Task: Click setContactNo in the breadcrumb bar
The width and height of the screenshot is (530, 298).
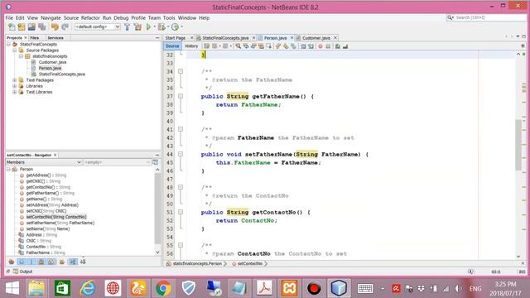Action: (250, 263)
